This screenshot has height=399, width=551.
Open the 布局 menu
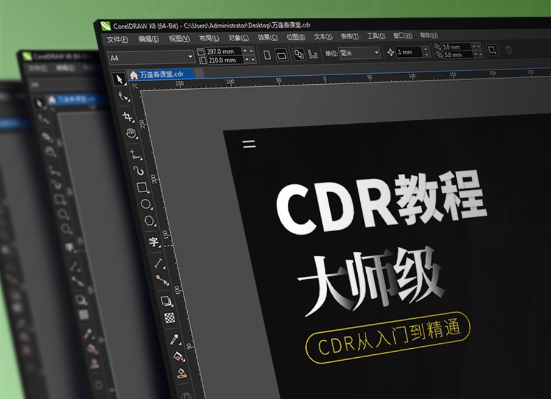point(209,38)
